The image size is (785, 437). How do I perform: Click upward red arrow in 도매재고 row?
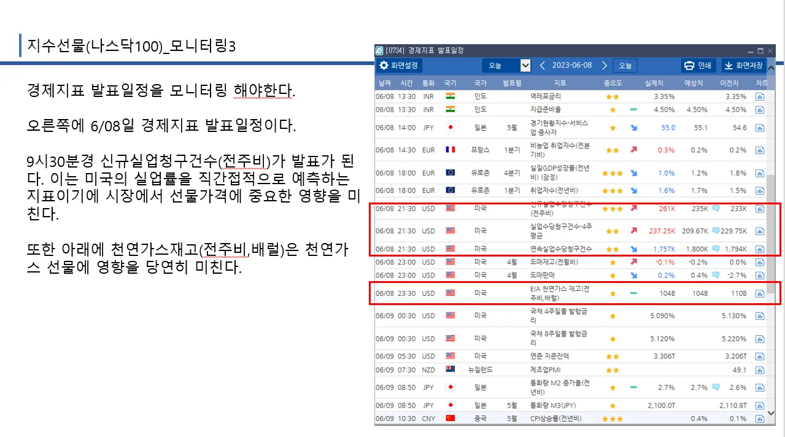(x=633, y=262)
